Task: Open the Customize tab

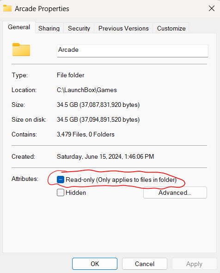Action: click(x=171, y=28)
